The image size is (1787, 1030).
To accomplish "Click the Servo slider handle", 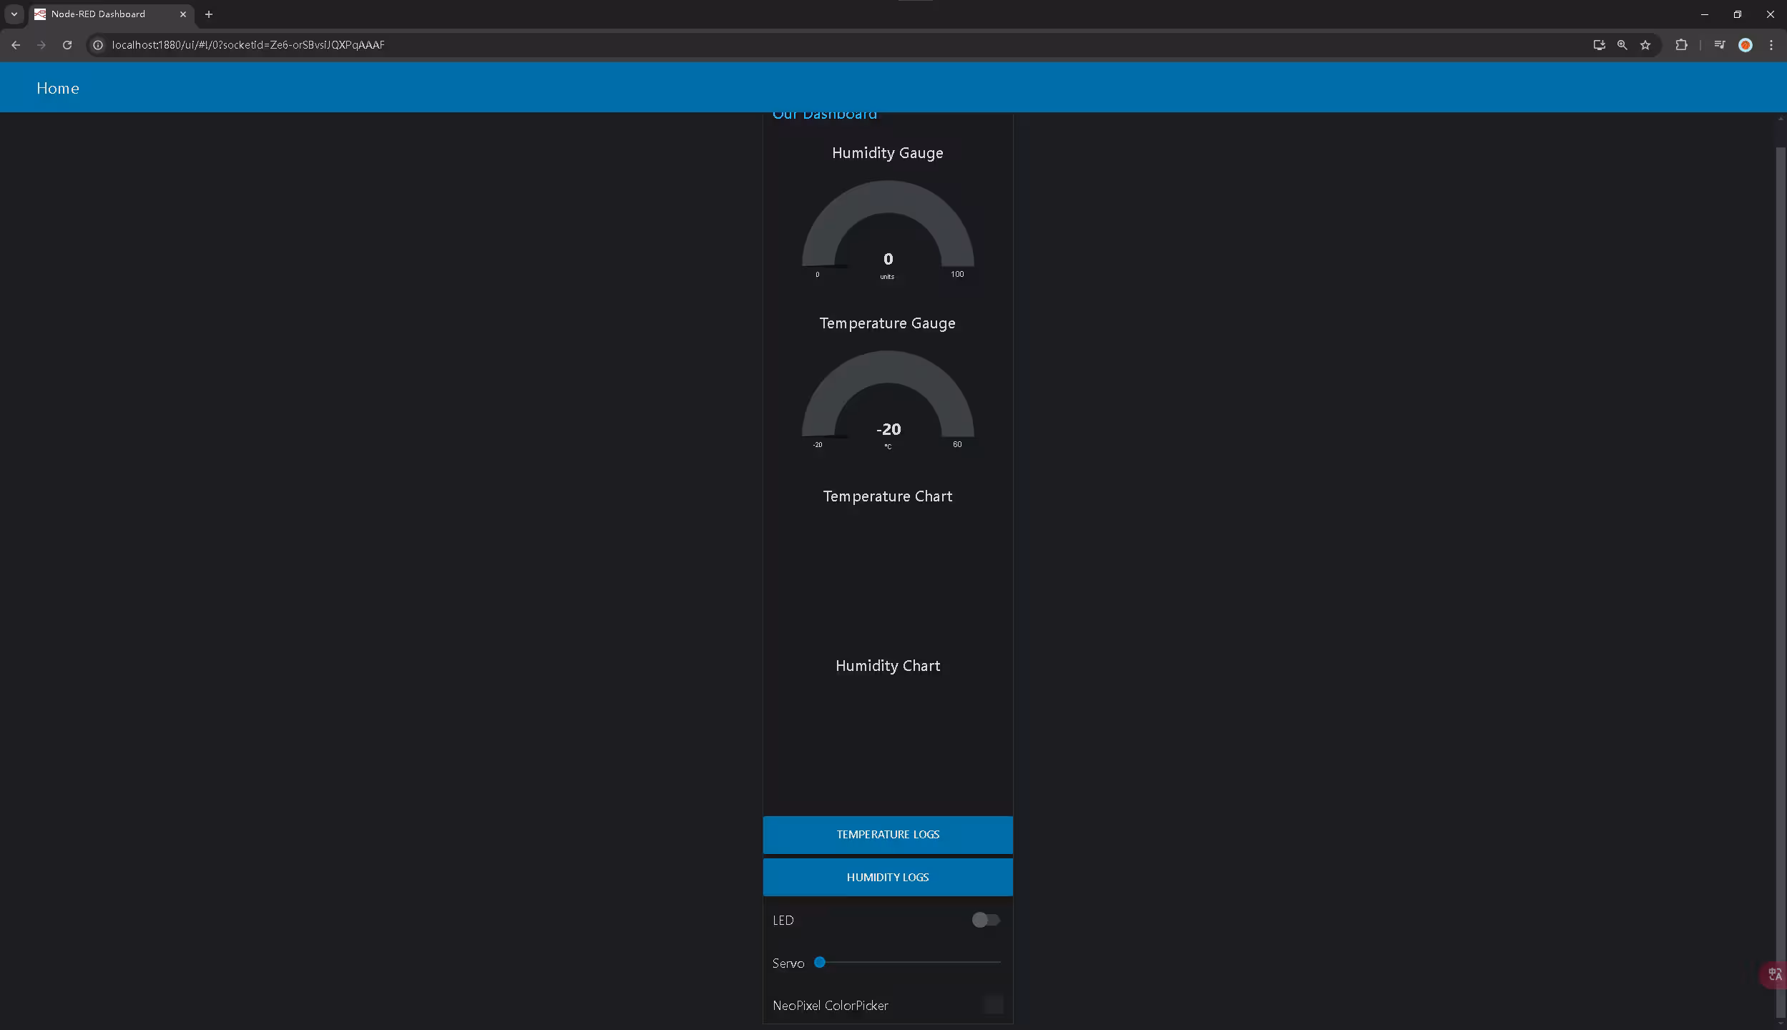I will pyautogui.click(x=820, y=963).
